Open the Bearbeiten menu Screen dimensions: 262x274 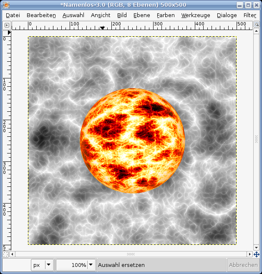(41, 15)
